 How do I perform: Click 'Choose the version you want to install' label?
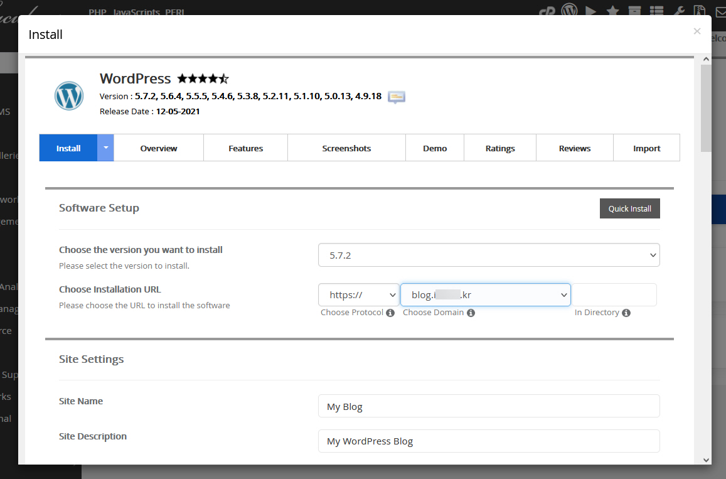point(141,250)
